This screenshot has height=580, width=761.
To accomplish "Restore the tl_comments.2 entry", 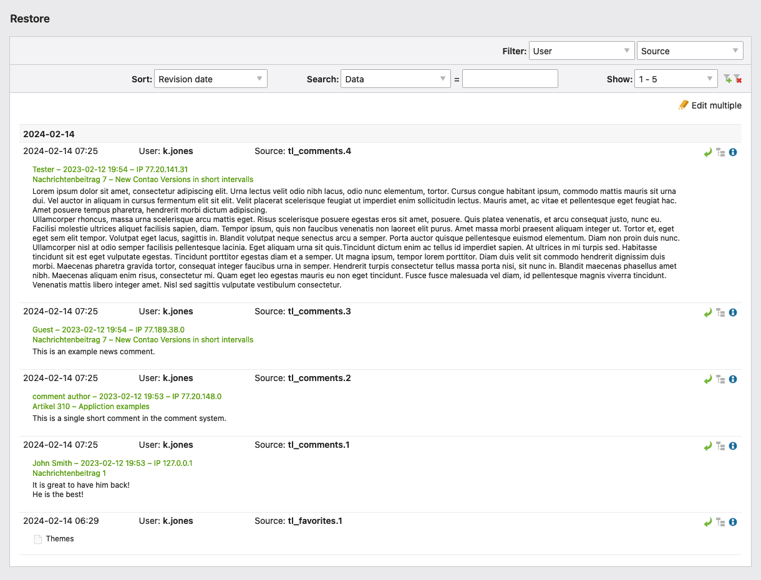I will (x=708, y=379).
